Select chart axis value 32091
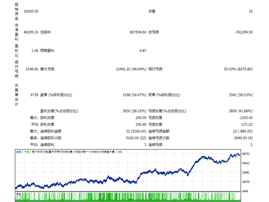Screen dimensions: 269x202 coord(245,173)
